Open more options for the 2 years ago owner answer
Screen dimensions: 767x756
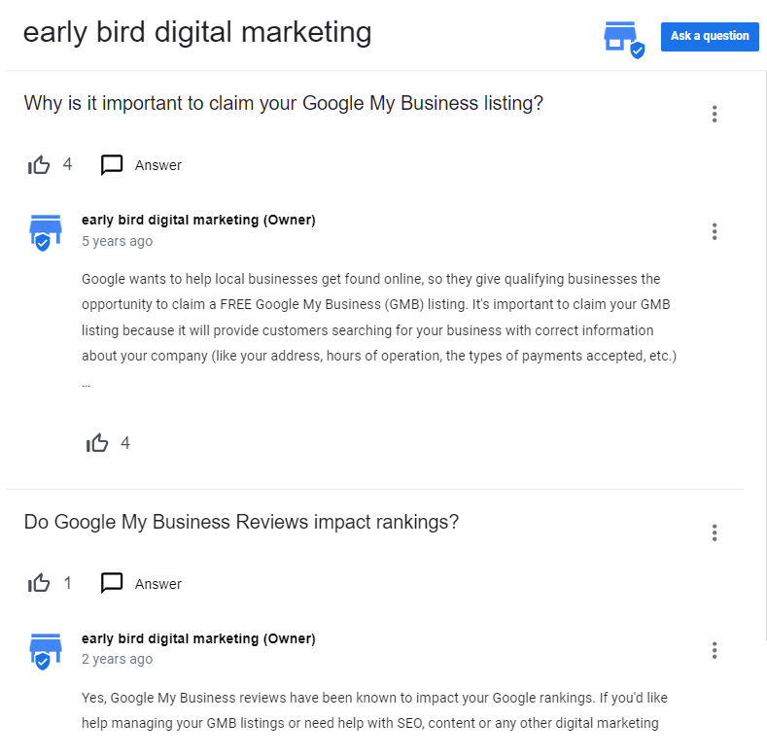click(x=715, y=650)
